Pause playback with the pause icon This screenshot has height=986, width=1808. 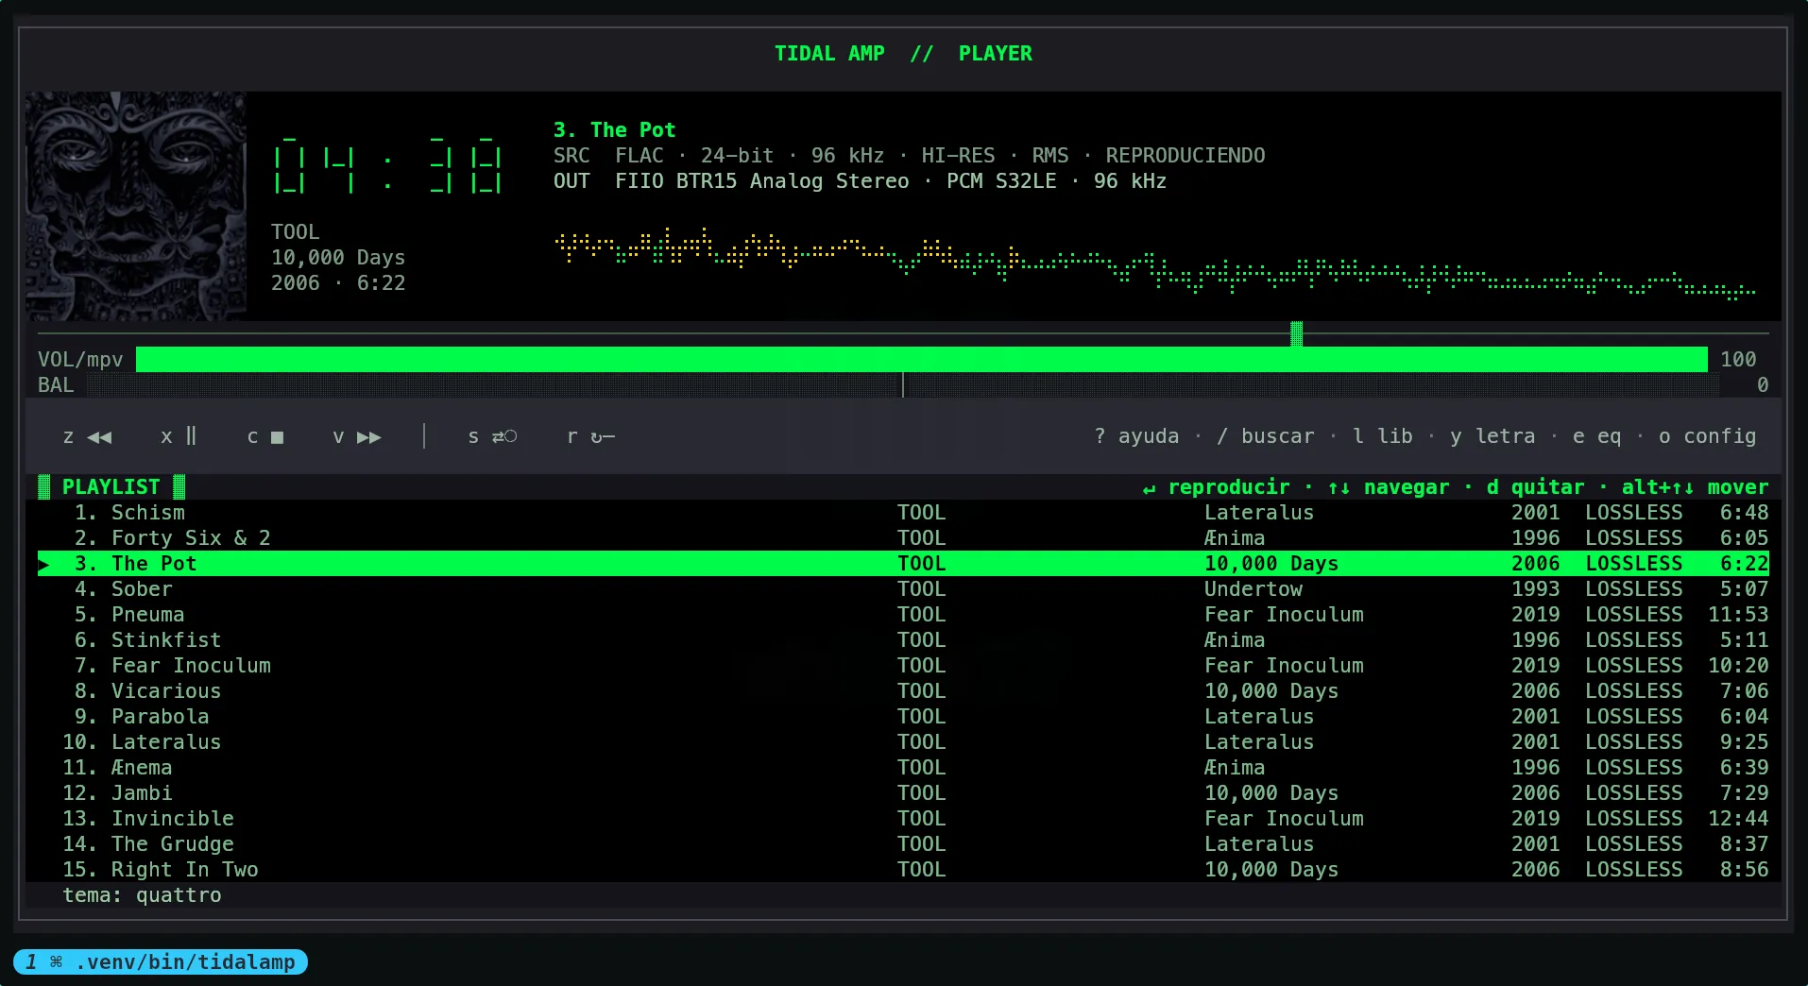(191, 436)
